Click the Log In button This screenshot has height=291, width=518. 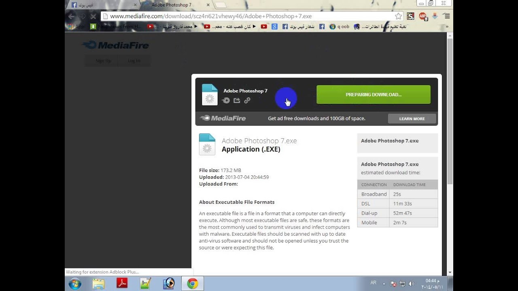(x=134, y=61)
